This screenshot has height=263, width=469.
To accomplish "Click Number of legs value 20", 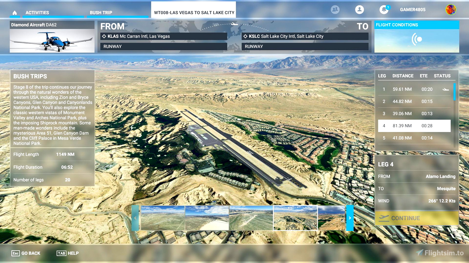I will pos(68,180).
